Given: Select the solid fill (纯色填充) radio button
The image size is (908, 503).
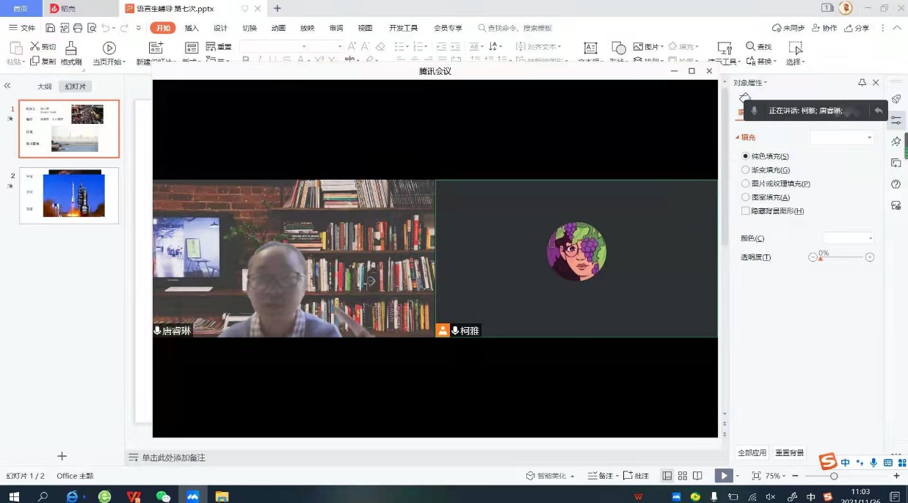Looking at the screenshot, I should point(746,156).
